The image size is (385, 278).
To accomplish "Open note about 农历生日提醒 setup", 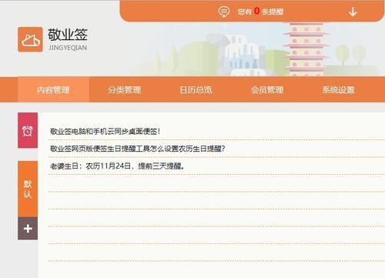I will point(137,149).
